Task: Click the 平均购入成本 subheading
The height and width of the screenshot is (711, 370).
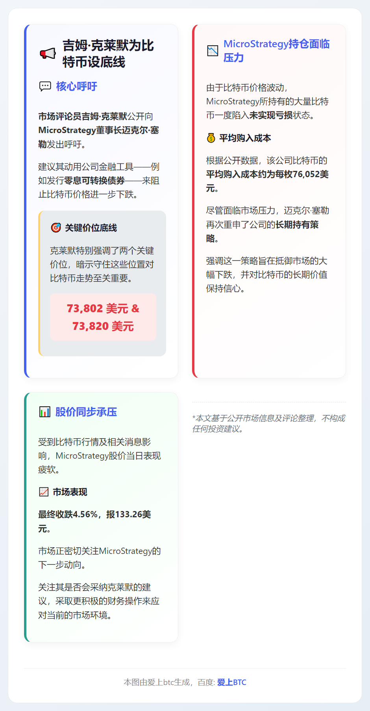Action: [245, 138]
